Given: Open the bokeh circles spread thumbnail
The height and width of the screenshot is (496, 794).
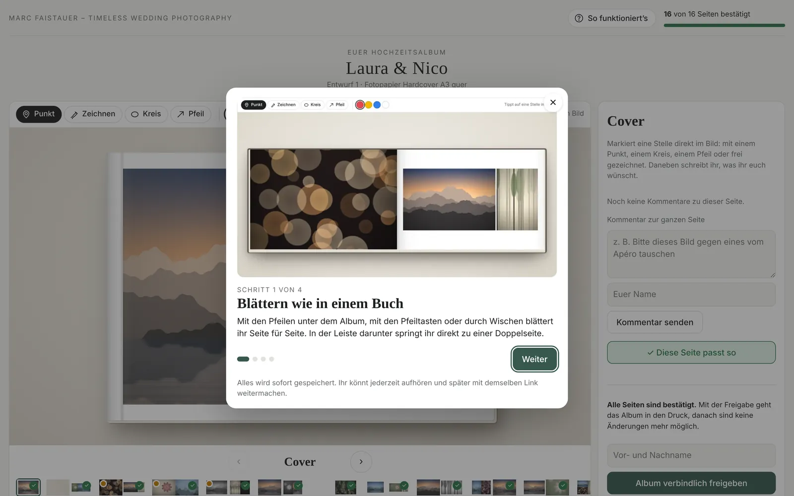Looking at the screenshot, I should [122, 487].
